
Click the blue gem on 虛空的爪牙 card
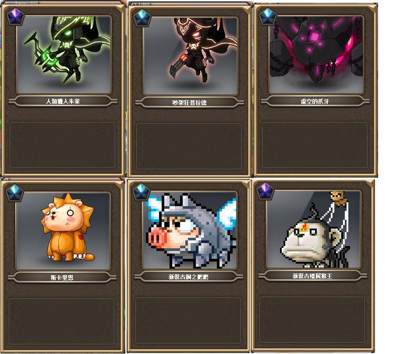tap(268, 16)
